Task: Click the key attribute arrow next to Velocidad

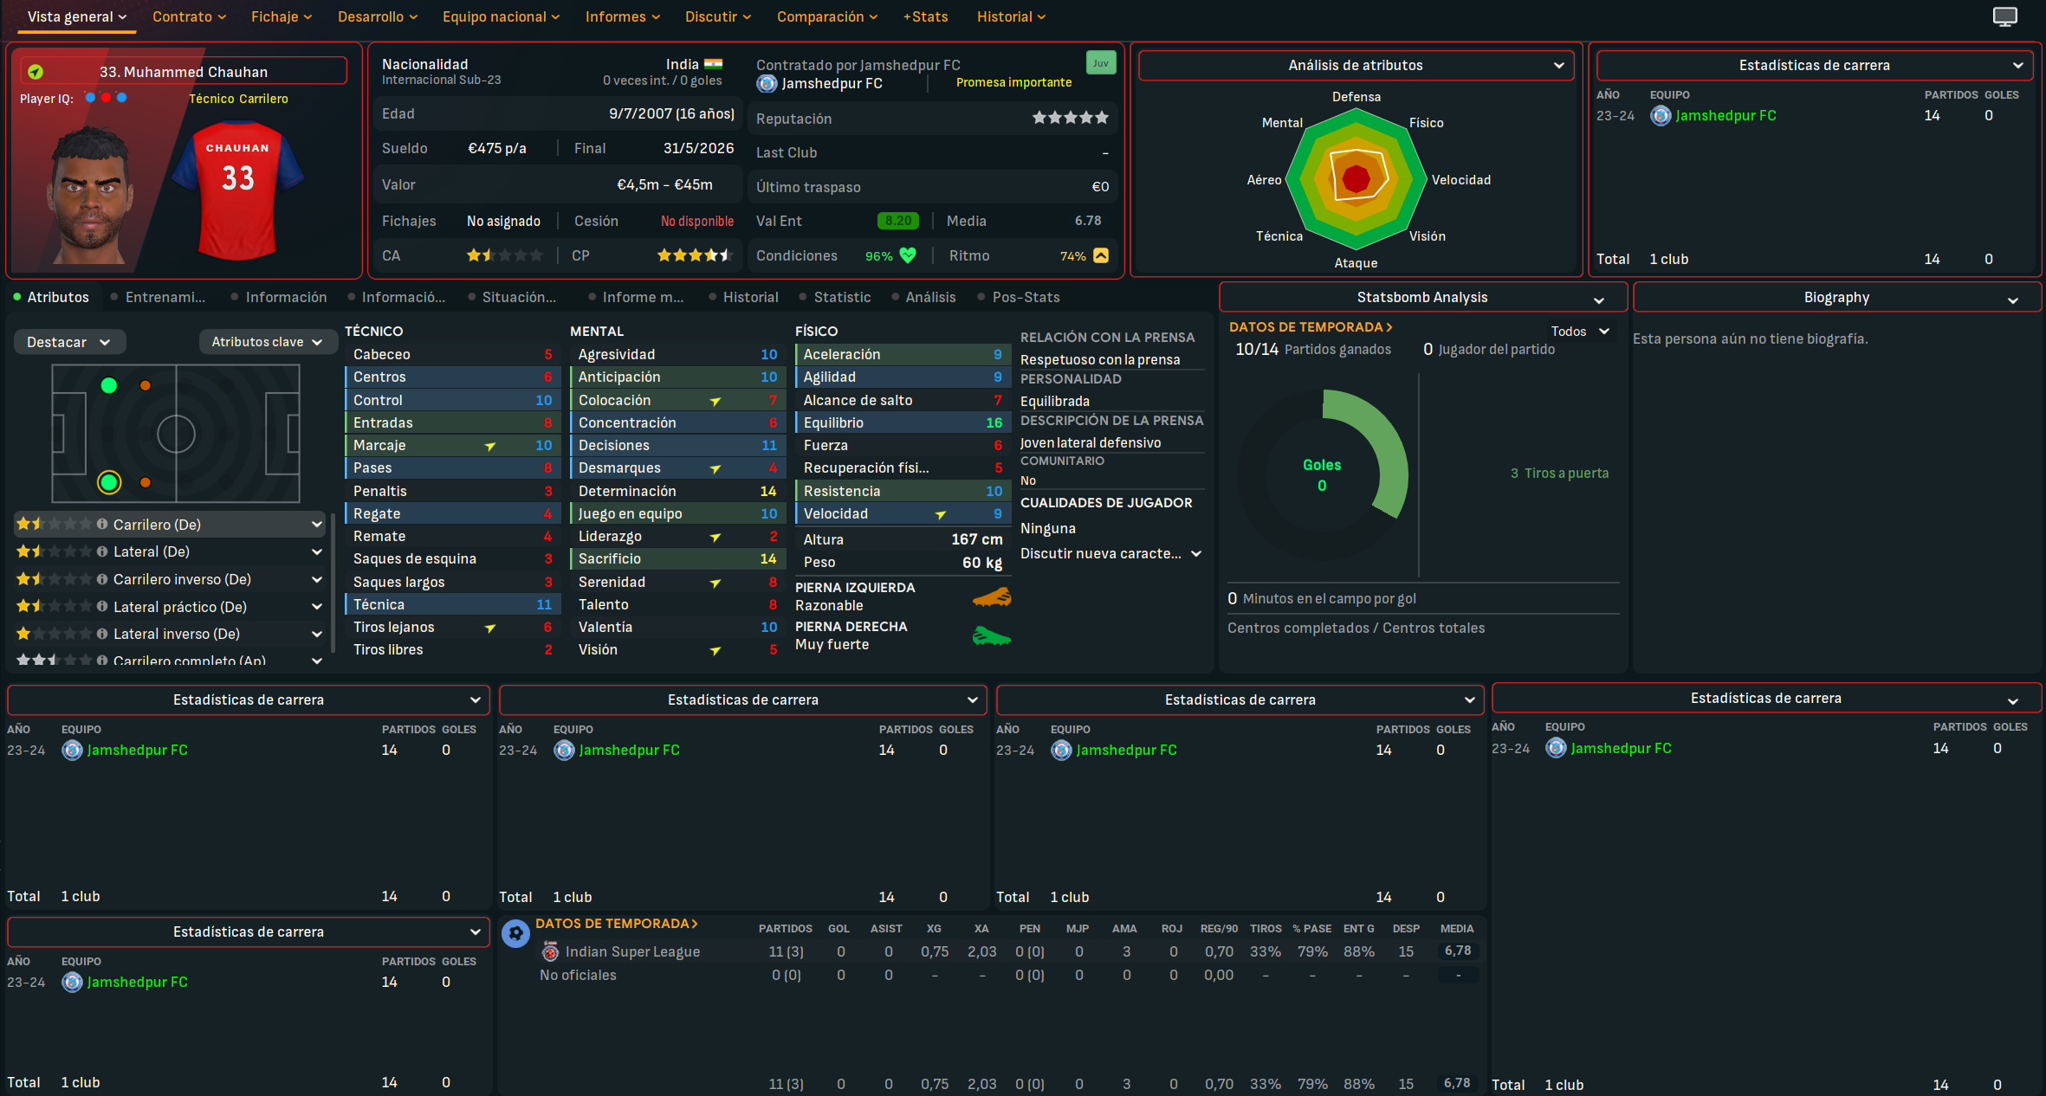Action: point(941,514)
